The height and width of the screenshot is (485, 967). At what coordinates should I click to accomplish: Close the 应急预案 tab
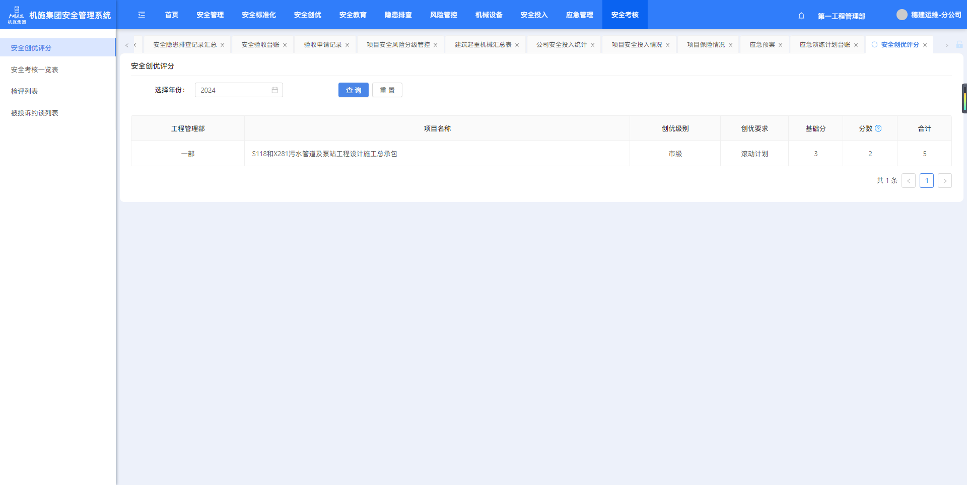(x=781, y=45)
